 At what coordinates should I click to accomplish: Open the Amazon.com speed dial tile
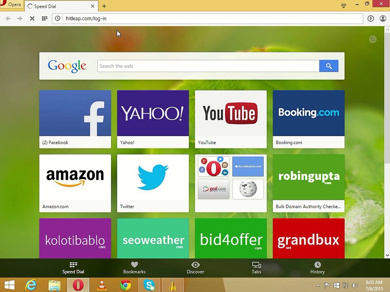tap(75, 183)
